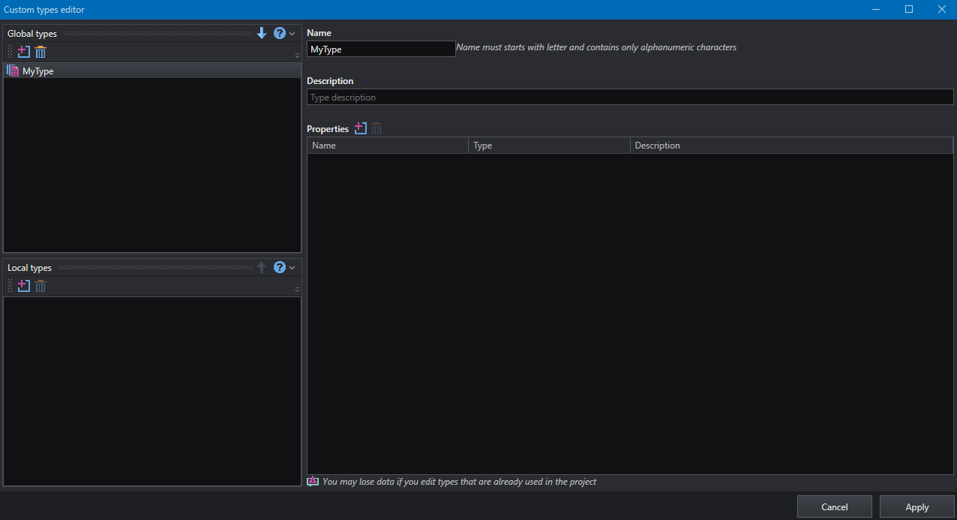Add a new global type
The width and height of the screenshot is (957, 520).
click(x=24, y=53)
